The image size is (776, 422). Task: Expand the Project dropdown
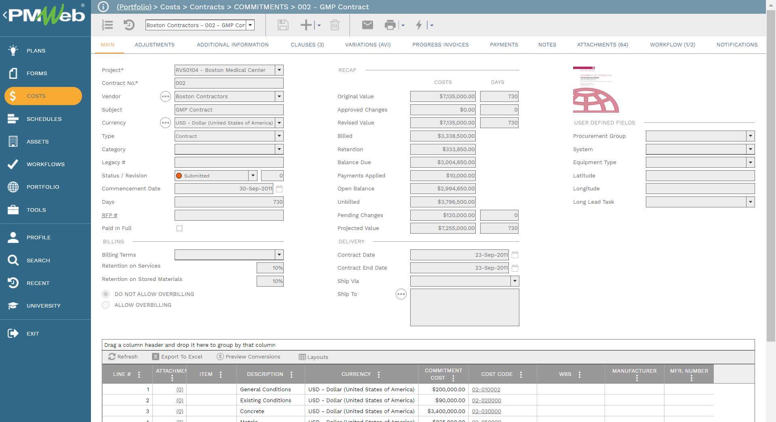pos(279,70)
